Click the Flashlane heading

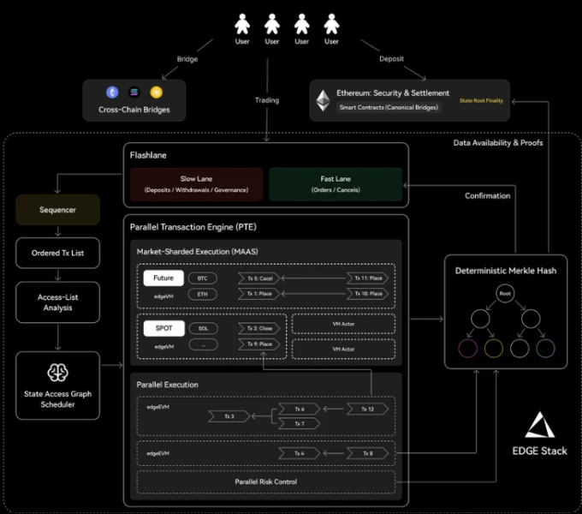coord(148,155)
